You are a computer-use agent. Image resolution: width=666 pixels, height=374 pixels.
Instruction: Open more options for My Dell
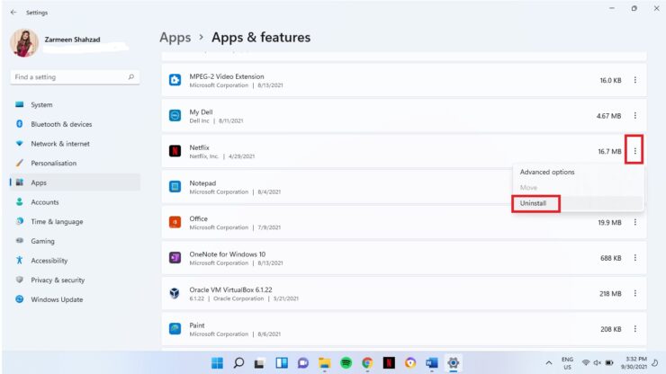click(x=635, y=115)
